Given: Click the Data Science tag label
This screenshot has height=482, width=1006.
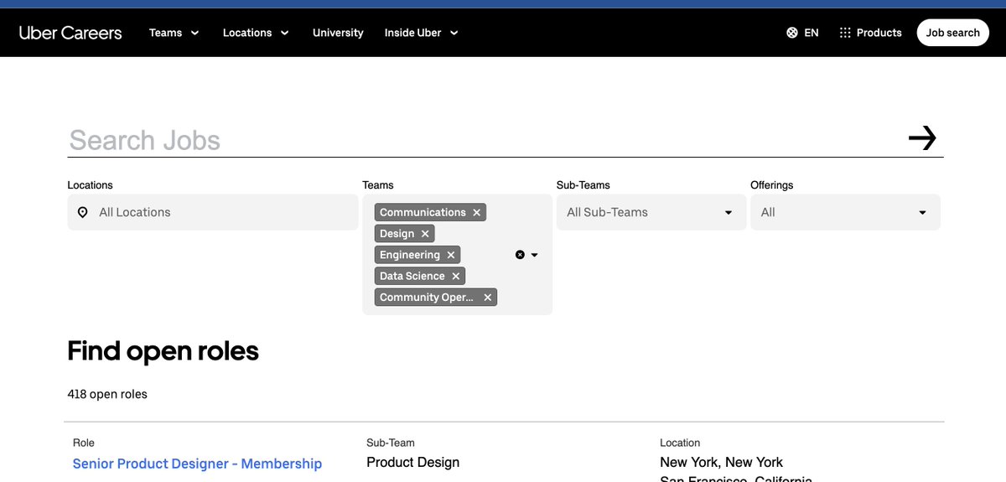Looking at the screenshot, I should (412, 276).
